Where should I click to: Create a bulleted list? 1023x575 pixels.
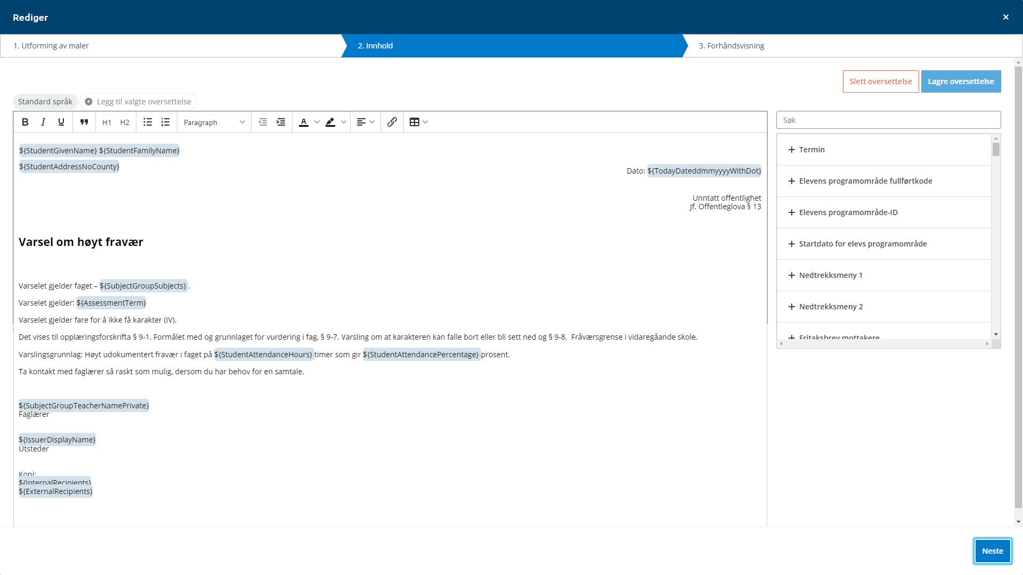pyautogui.click(x=148, y=122)
